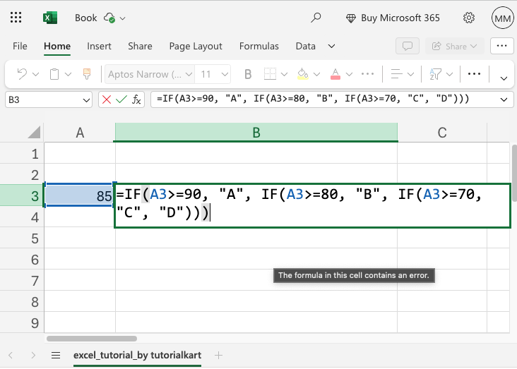Open the File menu
The width and height of the screenshot is (517, 369).
(x=20, y=46)
